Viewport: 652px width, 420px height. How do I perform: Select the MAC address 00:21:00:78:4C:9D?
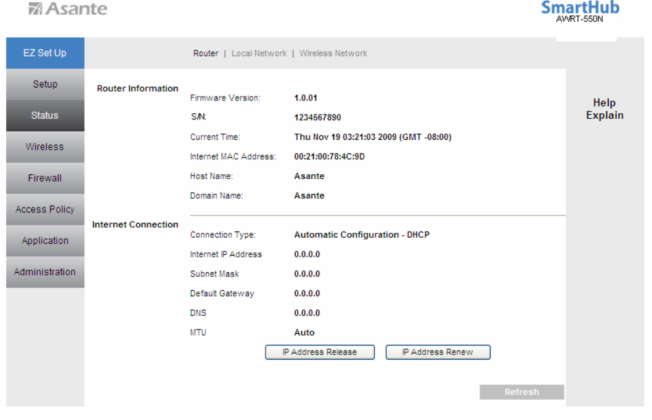(x=329, y=156)
